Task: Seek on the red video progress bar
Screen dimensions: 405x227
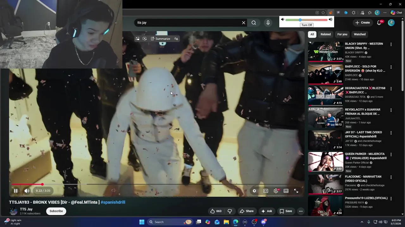Action: 27,184
